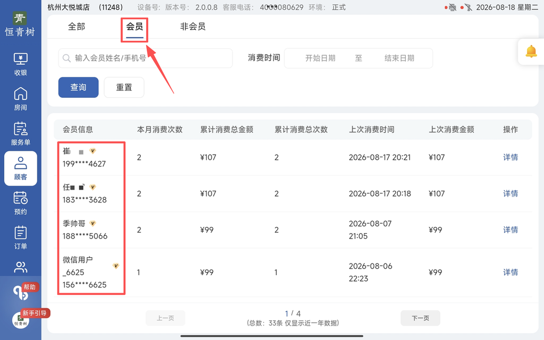
Task: Open 详情 for member 199****4627
Action: [511, 157]
